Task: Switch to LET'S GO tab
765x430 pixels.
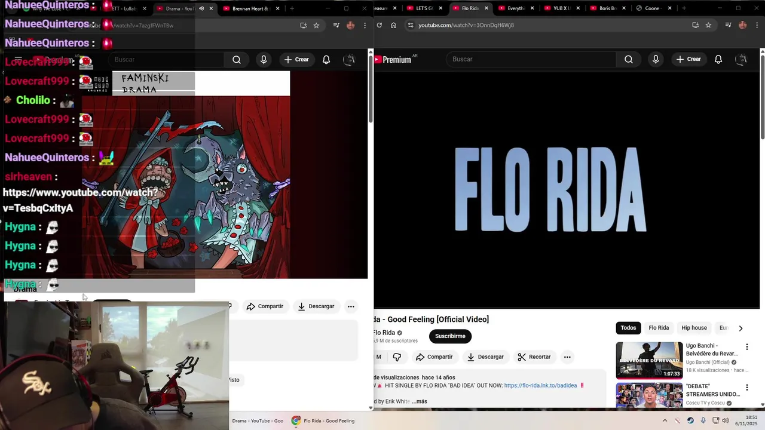Action: click(x=424, y=8)
